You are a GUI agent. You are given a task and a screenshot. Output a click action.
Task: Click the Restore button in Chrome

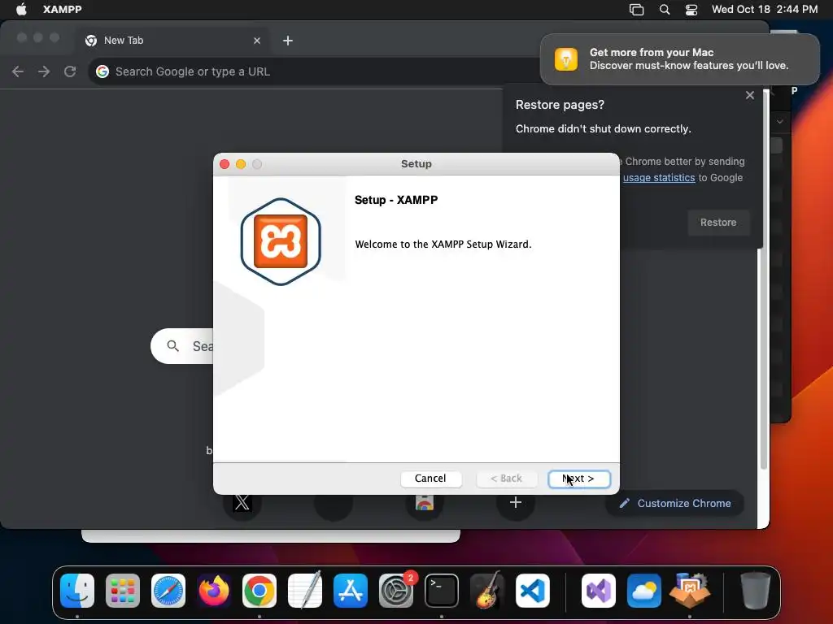click(718, 223)
